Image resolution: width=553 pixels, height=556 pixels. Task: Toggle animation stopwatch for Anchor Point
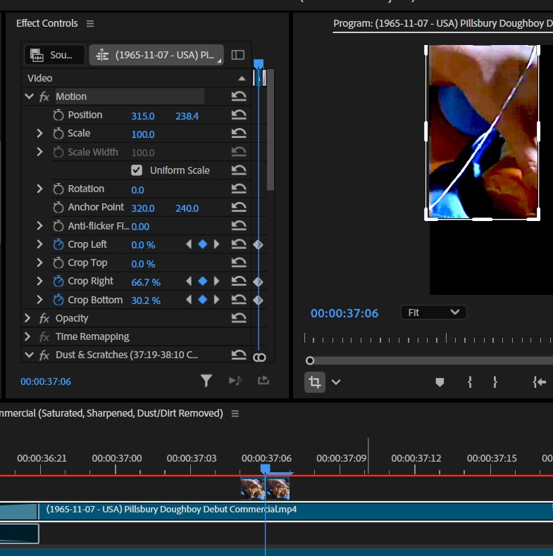[58, 208]
